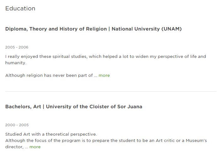
Task: Click the horizontal divider between education entries
Action: [x=111, y=92]
